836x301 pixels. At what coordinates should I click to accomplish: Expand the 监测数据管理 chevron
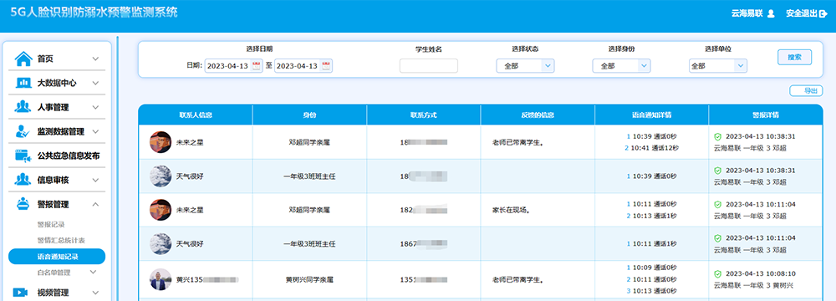95,131
